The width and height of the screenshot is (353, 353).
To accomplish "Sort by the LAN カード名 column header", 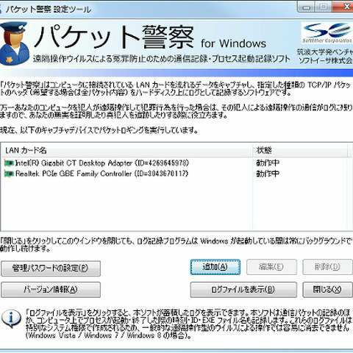I will (x=127, y=150).
